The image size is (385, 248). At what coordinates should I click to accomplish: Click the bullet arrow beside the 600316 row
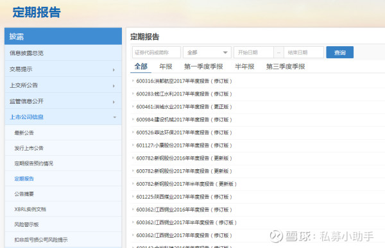pos(133,81)
